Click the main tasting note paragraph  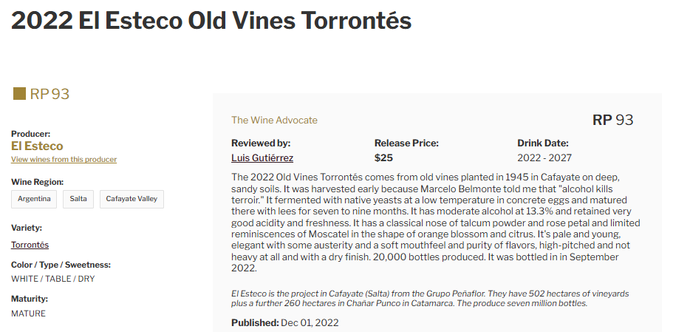coord(436,223)
